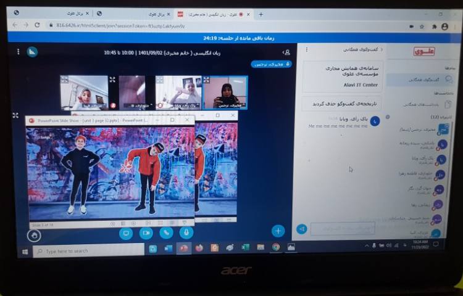Click the 'Me me me me' chat message text

coord(338,126)
